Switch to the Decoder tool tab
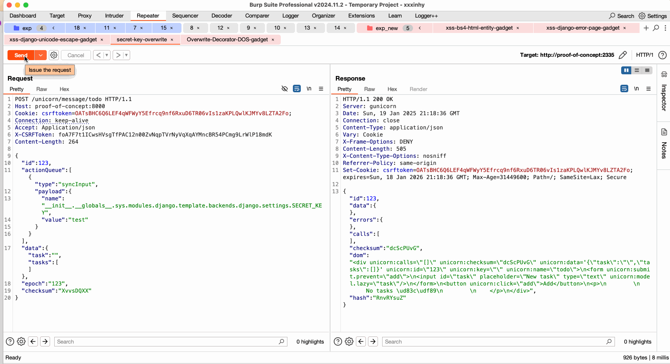The height and width of the screenshot is (364, 670). [222, 16]
